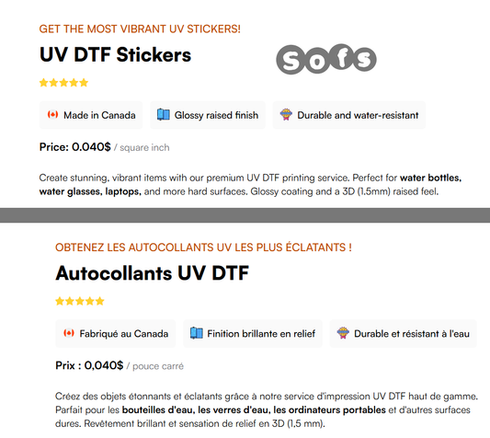This screenshot has height=438, width=490.
Task: Click the award icon beside Durable and water-resistant
Action: point(286,114)
